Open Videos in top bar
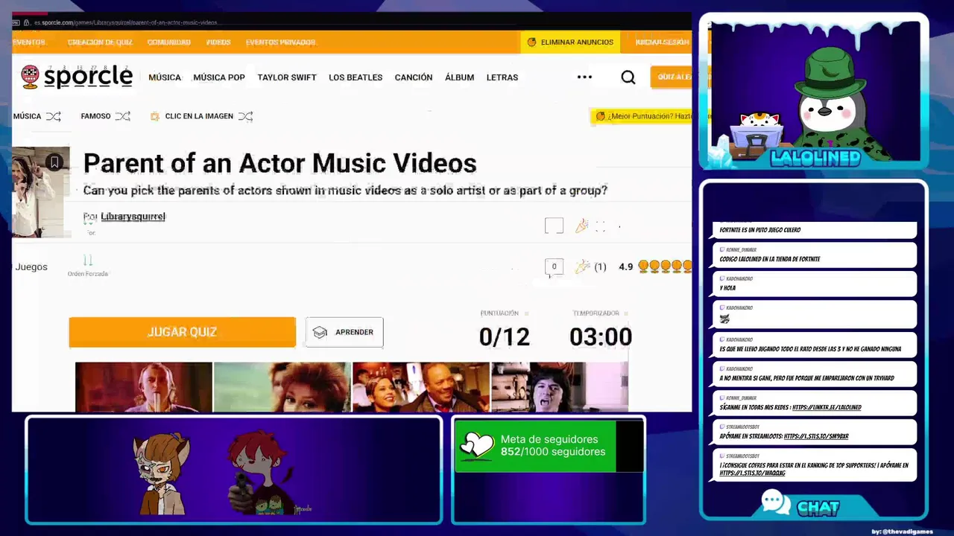Viewport: 954px width, 536px height. point(218,42)
